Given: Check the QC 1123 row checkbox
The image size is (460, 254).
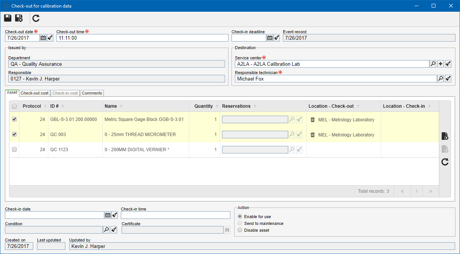Looking at the screenshot, I should click(14, 149).
